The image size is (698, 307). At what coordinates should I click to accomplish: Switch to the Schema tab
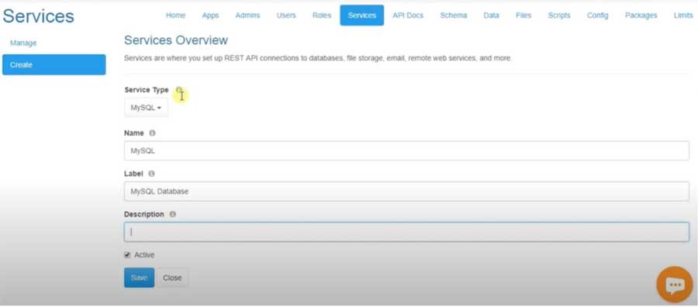pos(454,15)
